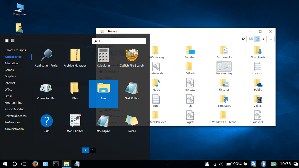Open the file manager hamburger menu
Viewport: 299px width, 168px height.
[271, 39]
